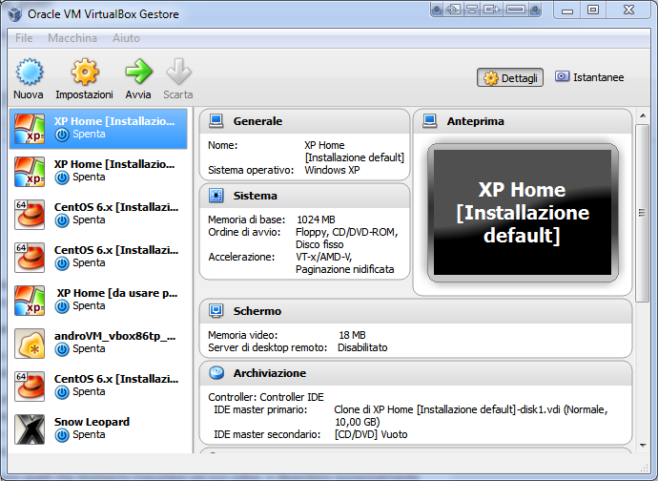The width and height of the screenshot is (658, 481).
Task: Maximize the VirtualBox Gestore window
Action: tap(593, 10)
